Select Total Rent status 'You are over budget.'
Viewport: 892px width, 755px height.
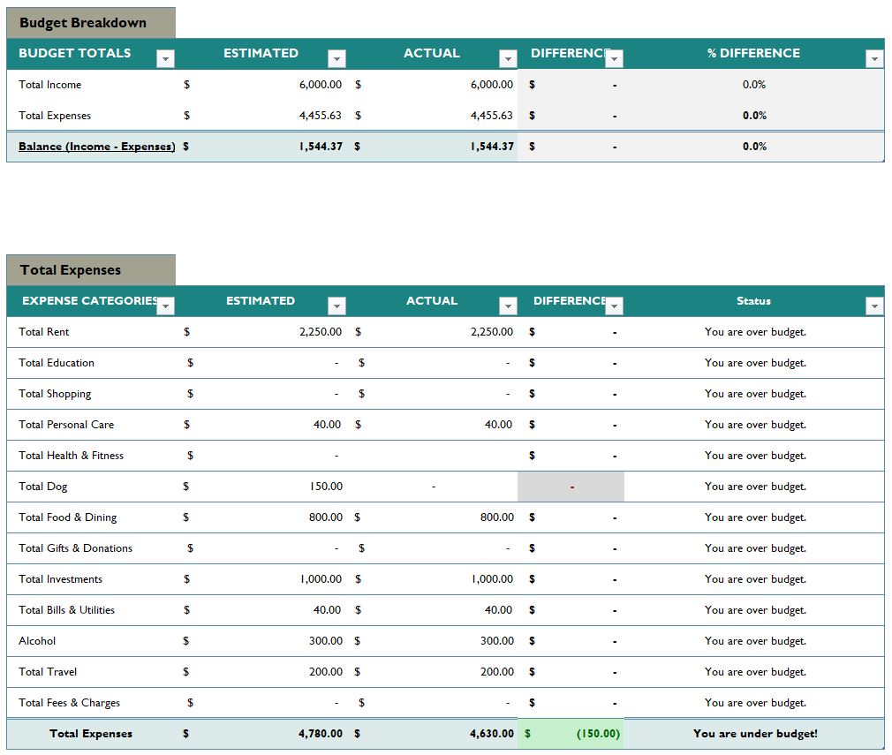(755, 332)
